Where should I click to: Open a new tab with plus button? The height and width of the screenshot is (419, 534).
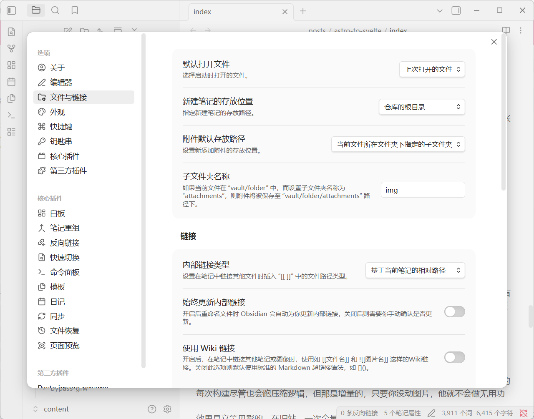(303, 11)
